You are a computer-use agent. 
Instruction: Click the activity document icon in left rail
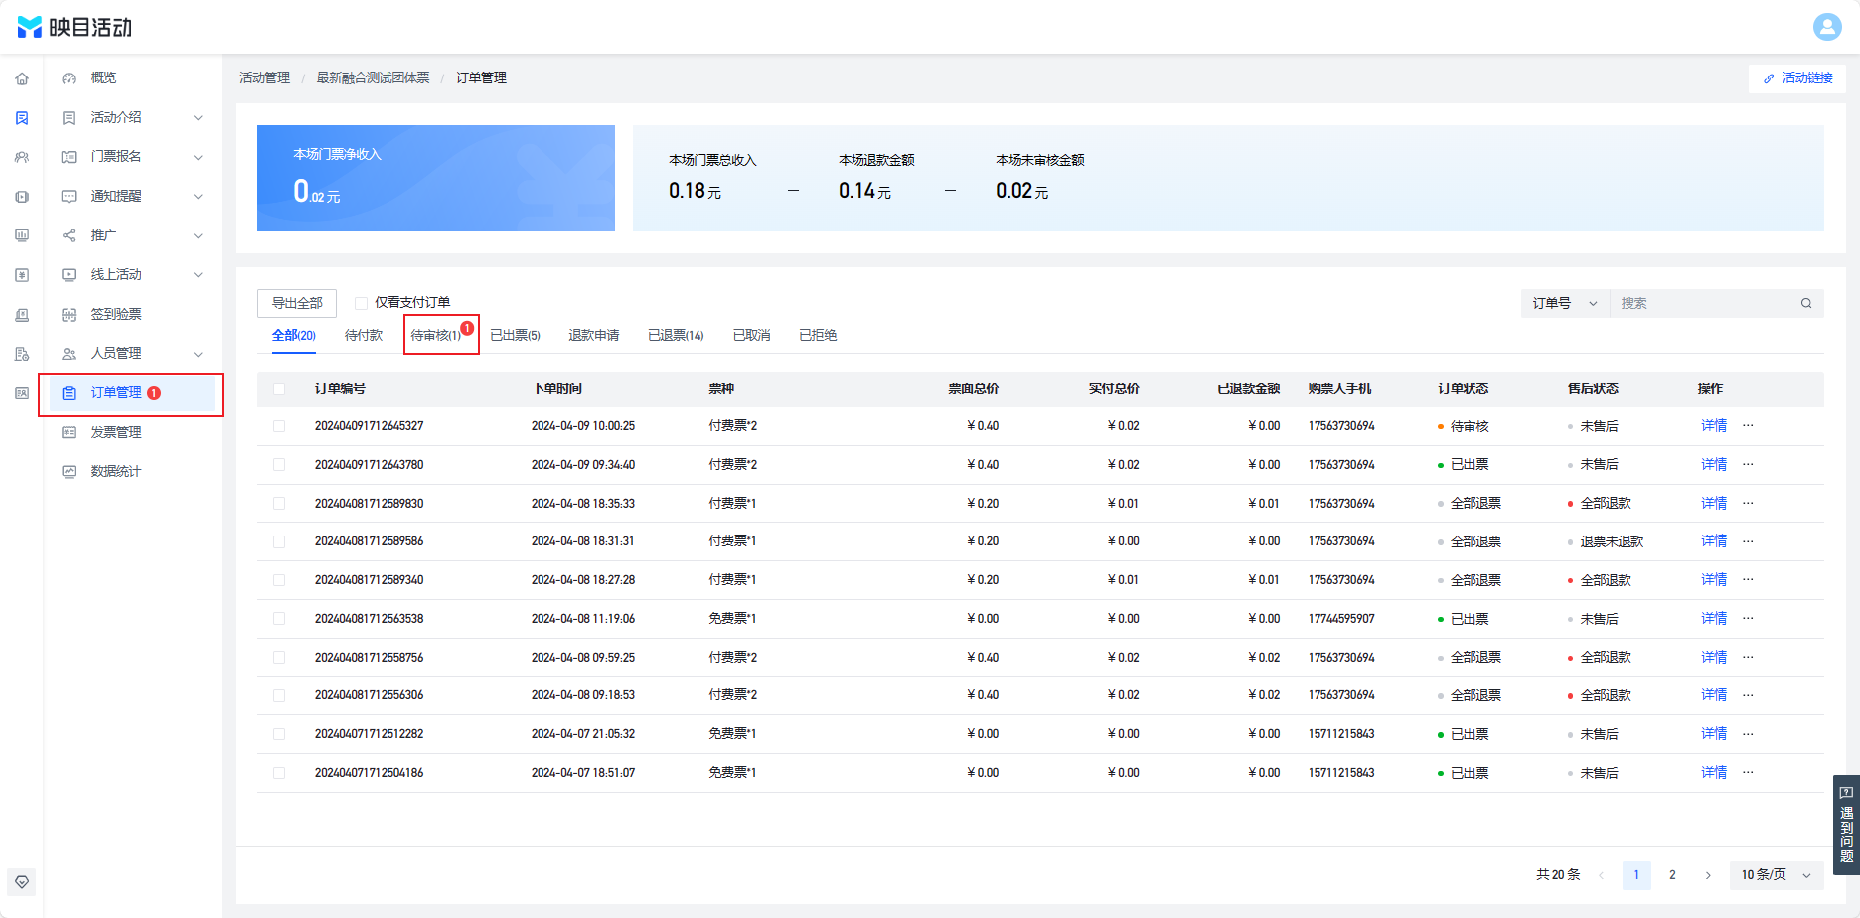22,118
